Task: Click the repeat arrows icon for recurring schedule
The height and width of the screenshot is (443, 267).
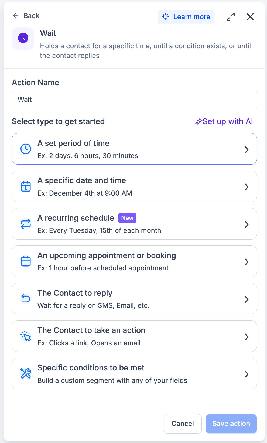Action: 26,224
